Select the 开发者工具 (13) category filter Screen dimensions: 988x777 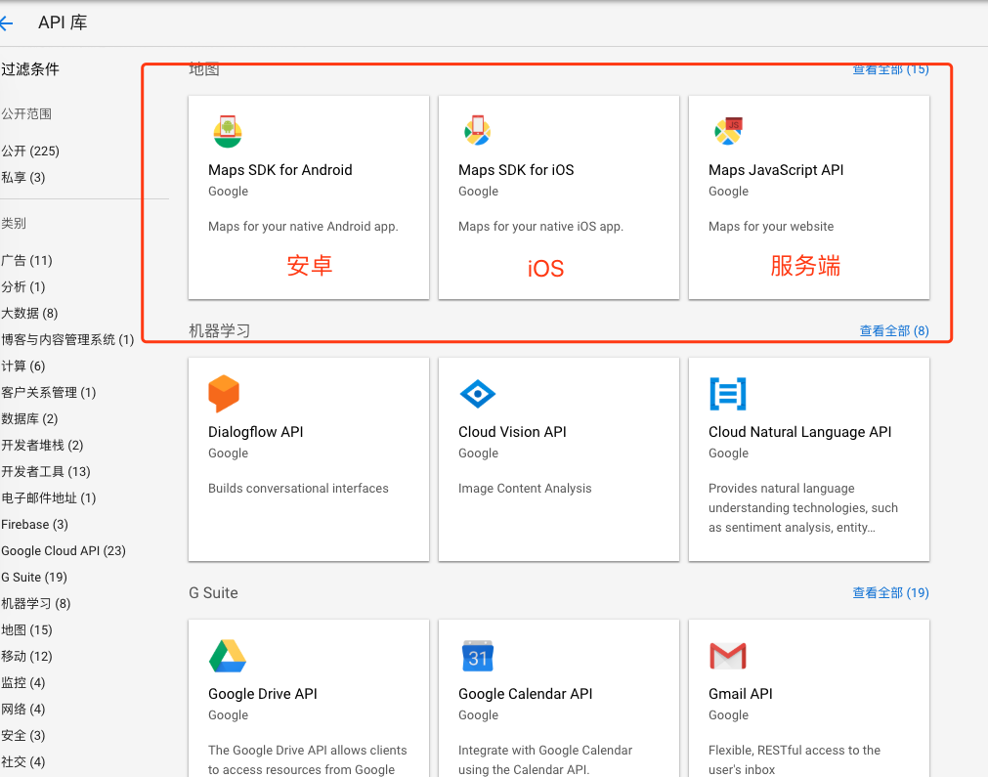[46, 472]
